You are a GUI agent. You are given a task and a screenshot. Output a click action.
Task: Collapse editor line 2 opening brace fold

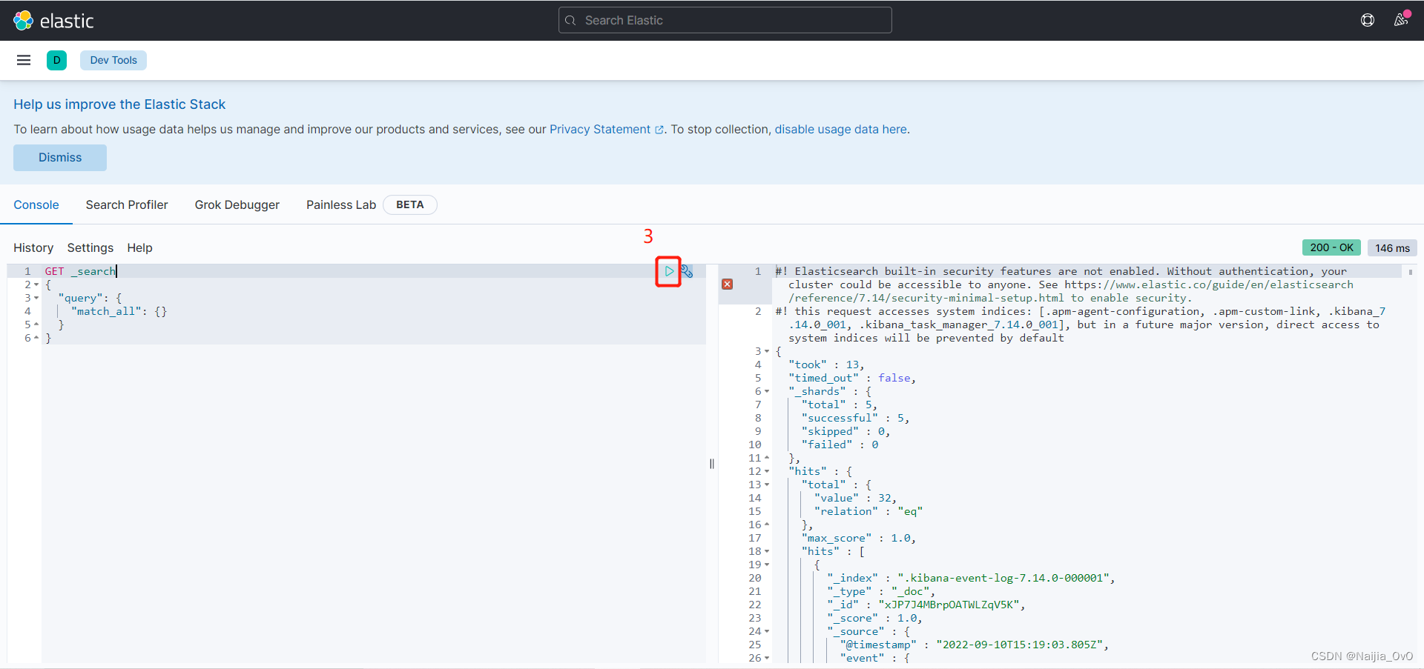(x=36, y=285)
